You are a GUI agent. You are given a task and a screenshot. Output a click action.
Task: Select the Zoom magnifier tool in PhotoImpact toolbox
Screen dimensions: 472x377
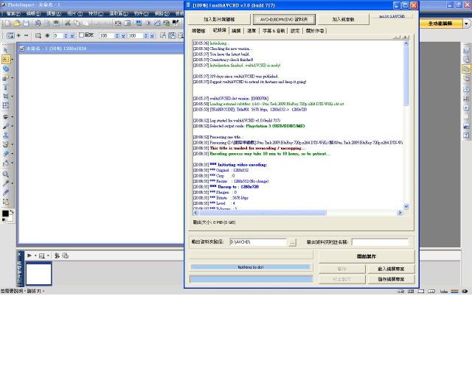[6, 174]
